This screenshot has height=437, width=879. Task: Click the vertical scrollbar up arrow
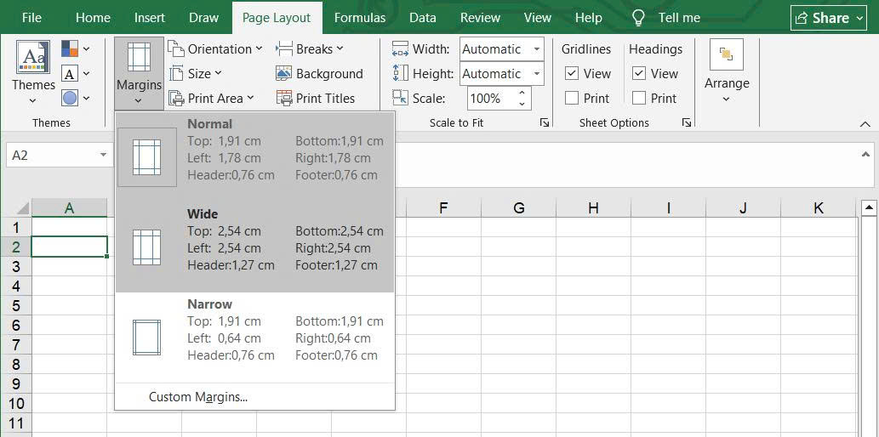coord(869,208)
